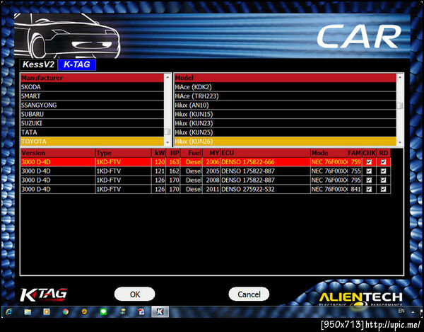Choose HiAce (KDK2) model
The width and height of the screenshot is (424, 332).
(x=285, y=87)
